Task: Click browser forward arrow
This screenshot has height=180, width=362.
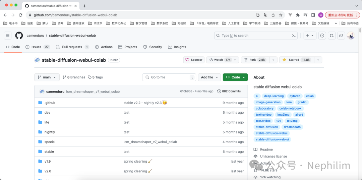Action: 13,15
